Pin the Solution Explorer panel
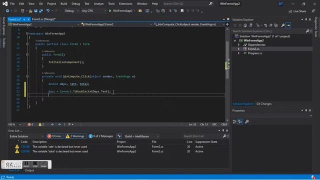Viewport: 320px width, 180px height. (306, 19)
